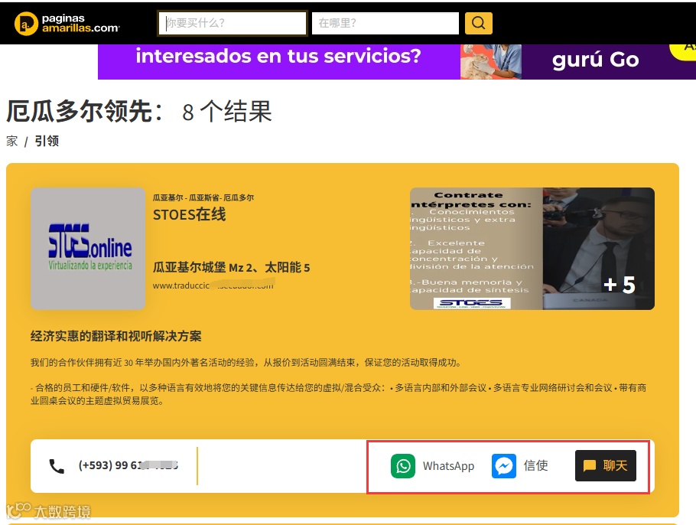Screen dimensions: 696x525
Task: Open the STOES online logo thumbnail
Action: 88,249
